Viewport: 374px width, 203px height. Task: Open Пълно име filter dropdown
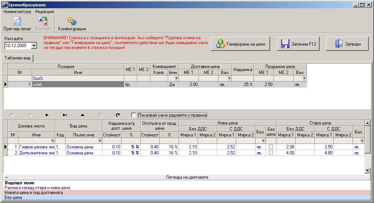click(100, 141)
